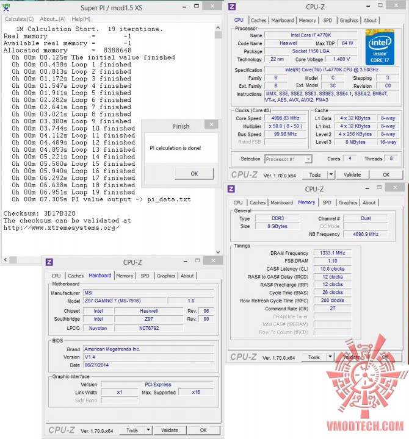Click the Specification i7-4770K field

[x=332, y=70]
